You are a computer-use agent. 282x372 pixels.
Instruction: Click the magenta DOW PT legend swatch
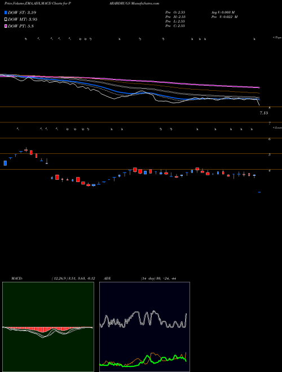point(6,26)
